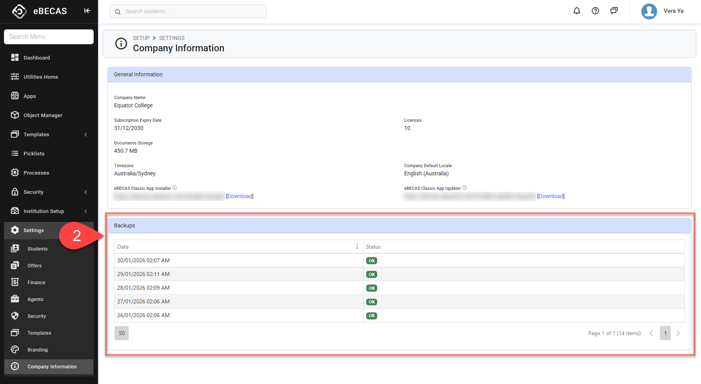Expand the Security menu in the sidebar

pyautogui.click(x=33, y=192)
